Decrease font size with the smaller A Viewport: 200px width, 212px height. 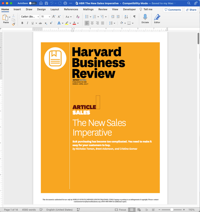point(59,17)
